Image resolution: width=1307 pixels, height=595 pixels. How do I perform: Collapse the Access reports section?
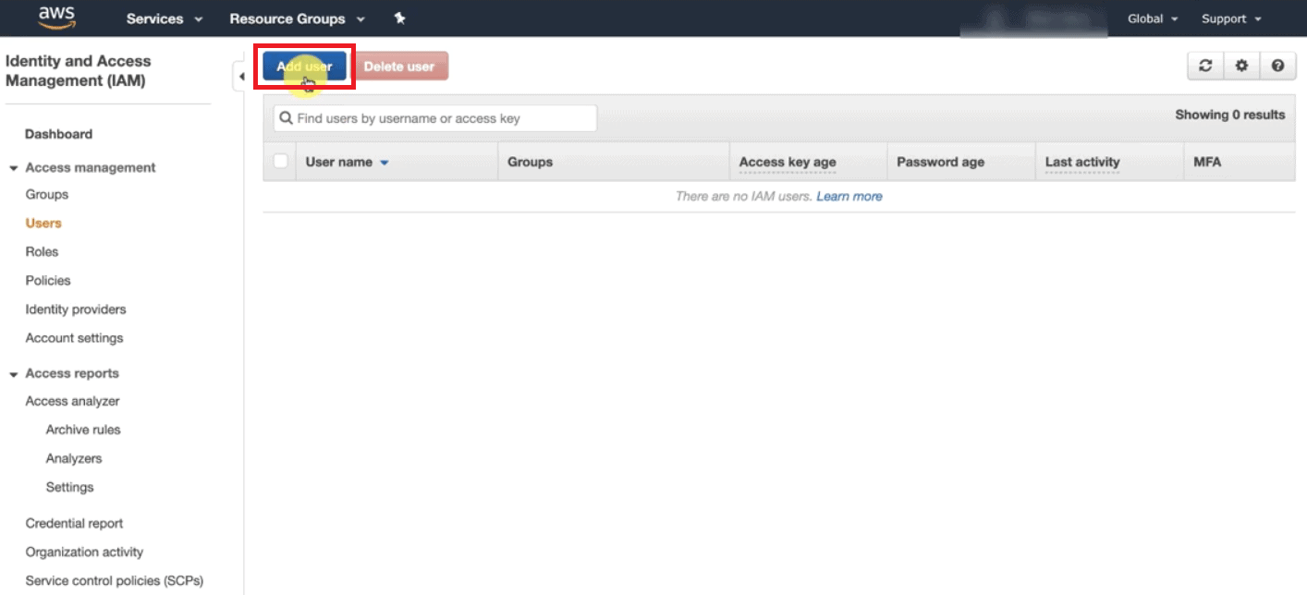click(x=14, y=374)
